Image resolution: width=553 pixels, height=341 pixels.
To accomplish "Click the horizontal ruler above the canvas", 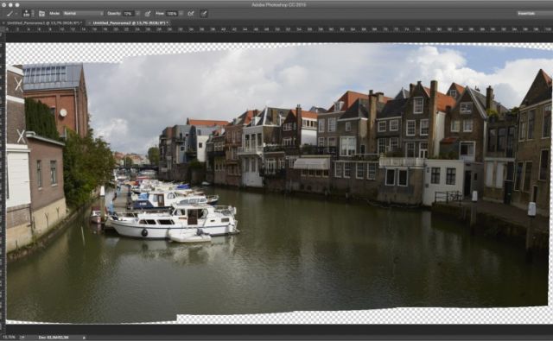I will tap(279, 29).
